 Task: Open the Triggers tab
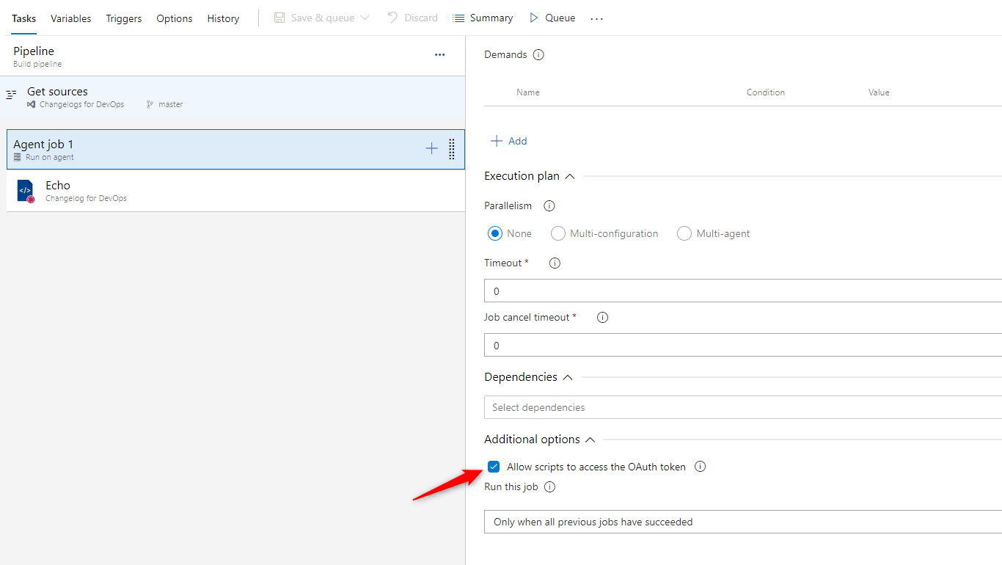coord(124,18)
